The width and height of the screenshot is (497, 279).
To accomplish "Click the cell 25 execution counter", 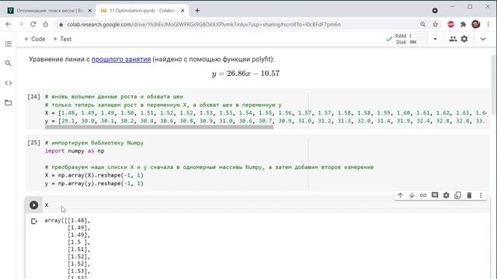I will (34, 143).
